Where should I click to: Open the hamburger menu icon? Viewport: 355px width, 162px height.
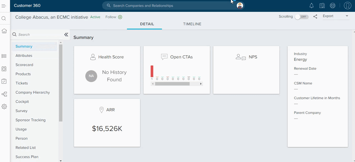pos(4,6)
